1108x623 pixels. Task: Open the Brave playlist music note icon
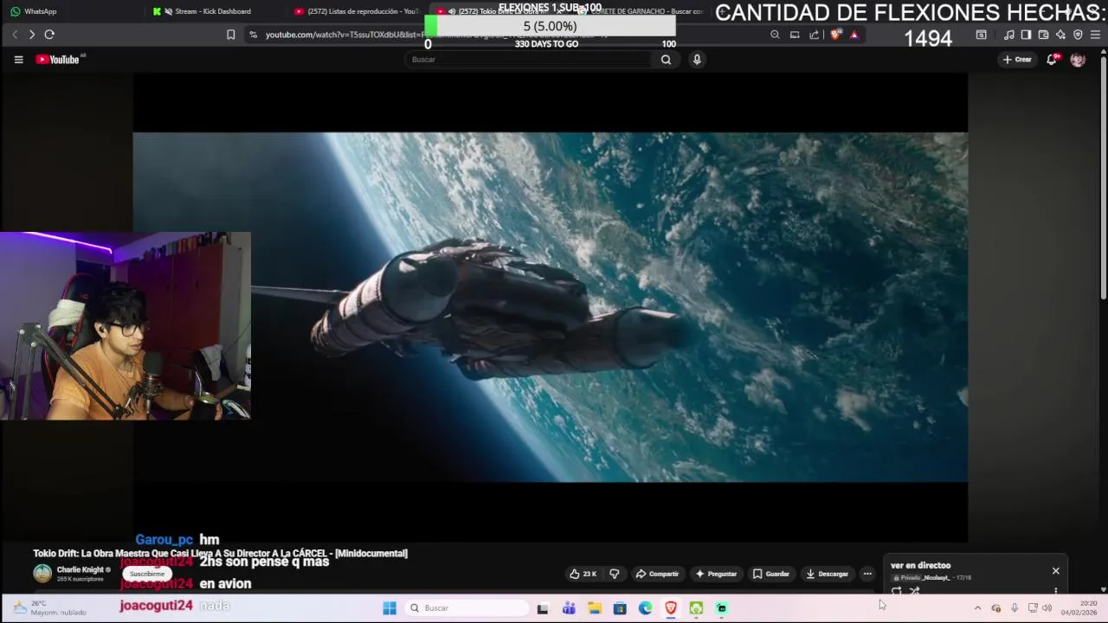click(1008, 35)
